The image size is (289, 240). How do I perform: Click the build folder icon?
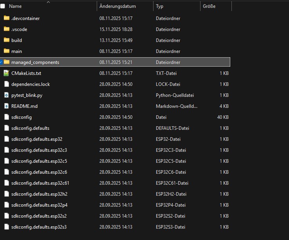pos(6,40)
